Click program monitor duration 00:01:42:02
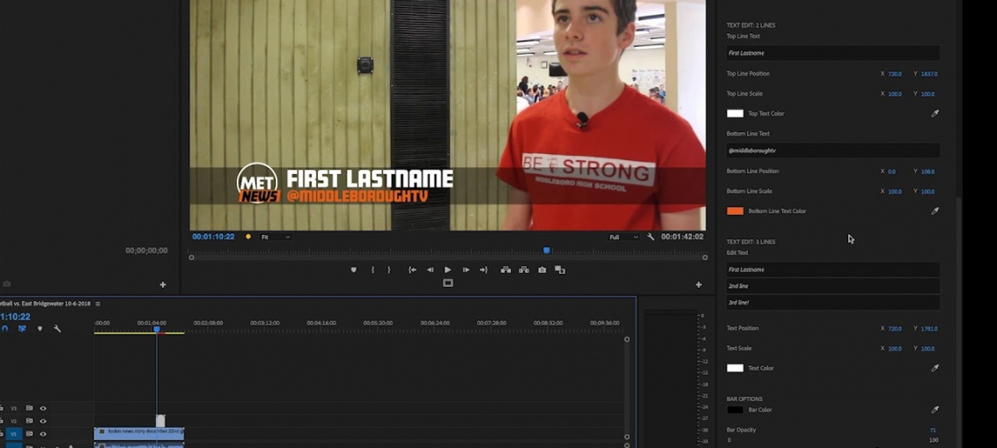 click(683, 237)
